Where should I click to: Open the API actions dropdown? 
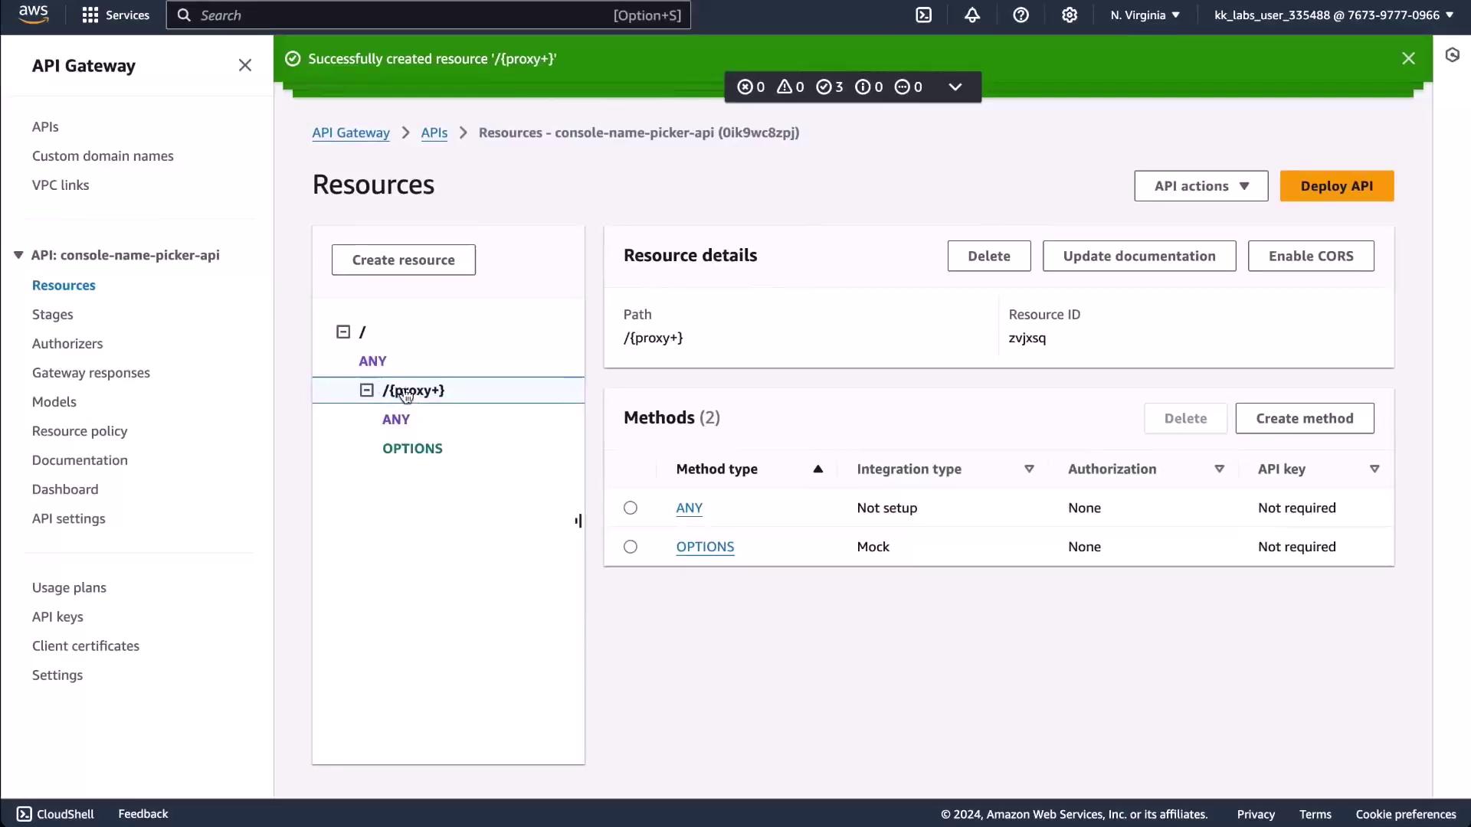(x=1201, y=186)
